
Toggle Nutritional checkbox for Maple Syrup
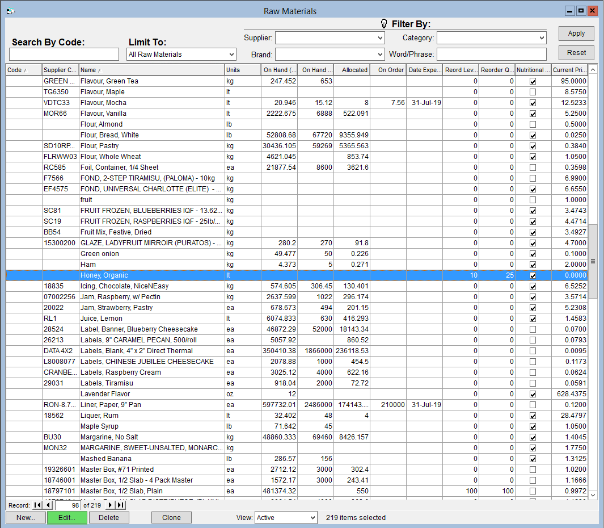pyautogui.click(x=533, y=426)
